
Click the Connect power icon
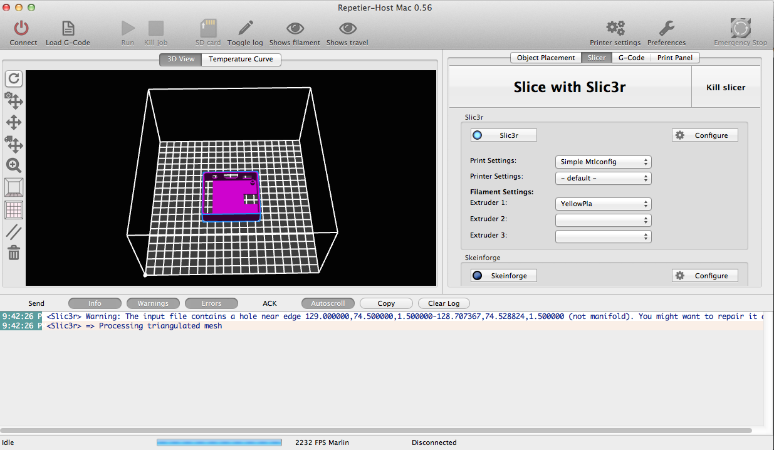[x=23, y=28]
